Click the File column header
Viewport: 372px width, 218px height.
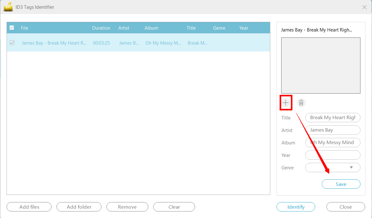(24, 28)
